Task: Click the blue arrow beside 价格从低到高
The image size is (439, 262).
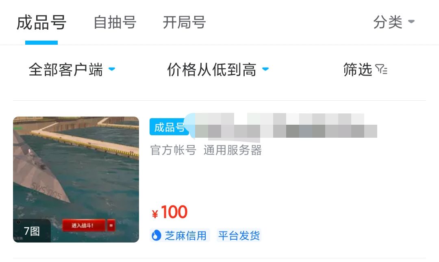Action: point(265,69)
